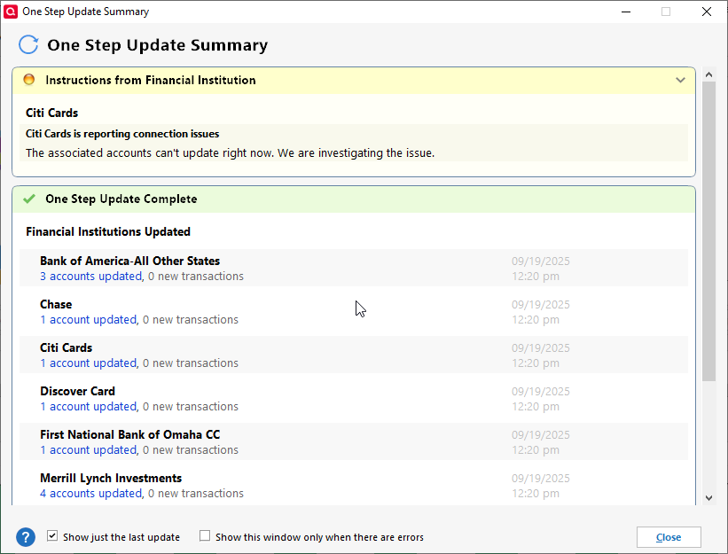The image size is (728, 554).
Task: Click the orange status indicator for Instructions section
Action: pyautogui.click(x=28, y=80)
